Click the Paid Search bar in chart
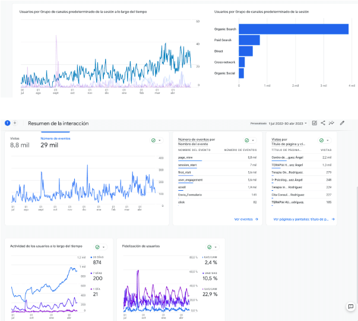Viewport: 358px width, 321px height. (249, 40)
